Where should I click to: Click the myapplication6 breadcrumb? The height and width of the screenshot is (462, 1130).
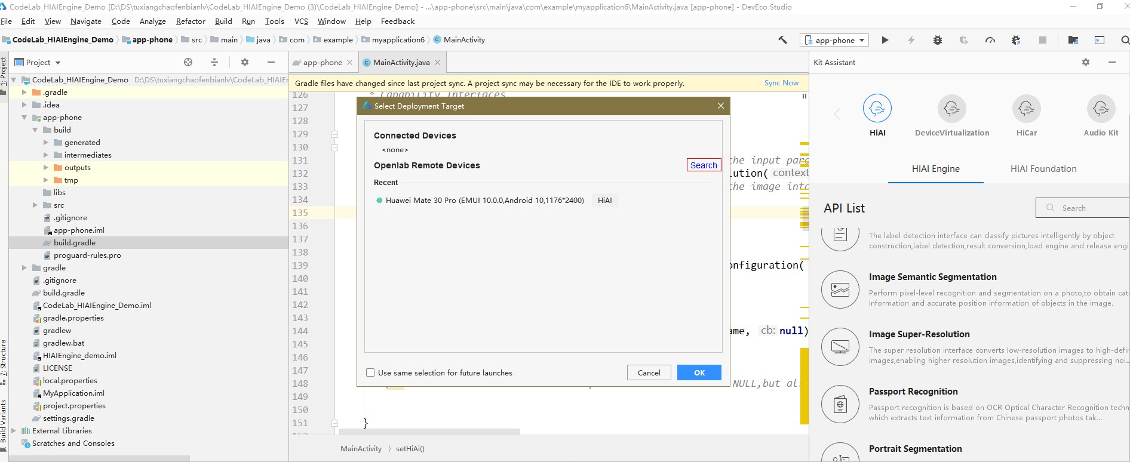[398, 40]
